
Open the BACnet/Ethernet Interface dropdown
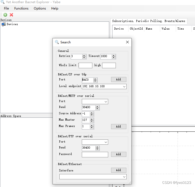pos(124,177)
